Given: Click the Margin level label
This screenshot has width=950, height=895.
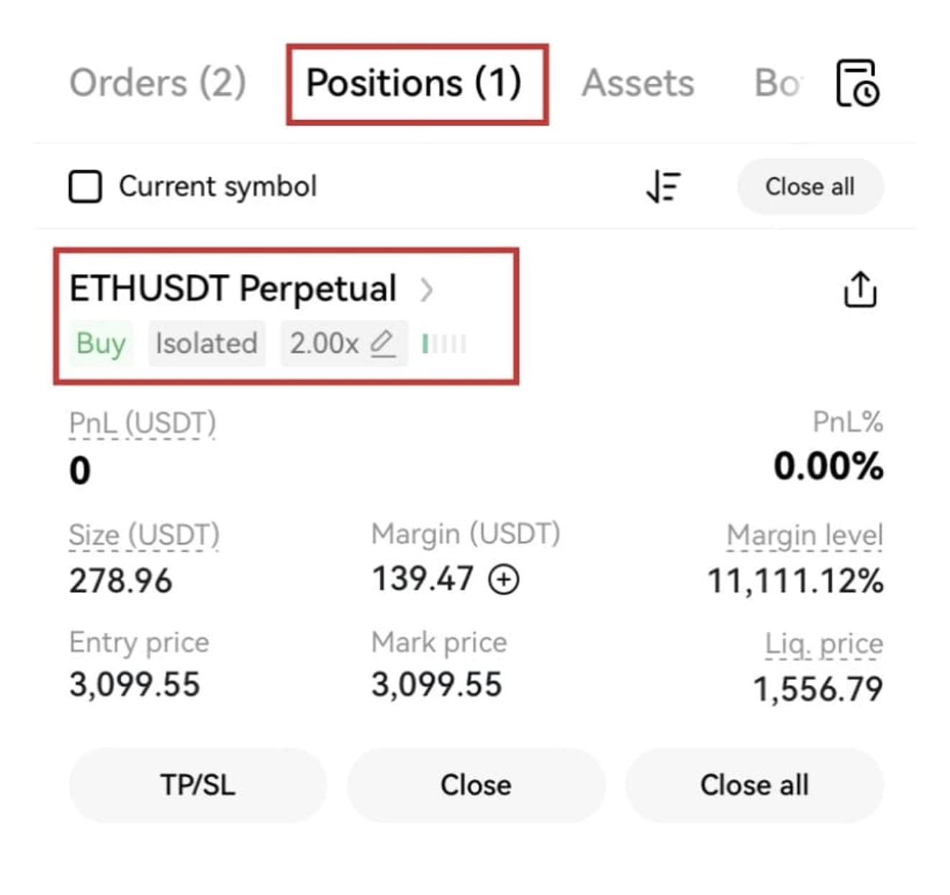Looking at the screenshot, I should tap(805, 536).
